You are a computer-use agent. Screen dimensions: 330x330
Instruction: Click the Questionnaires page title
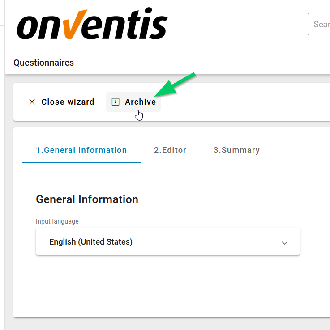44,63
